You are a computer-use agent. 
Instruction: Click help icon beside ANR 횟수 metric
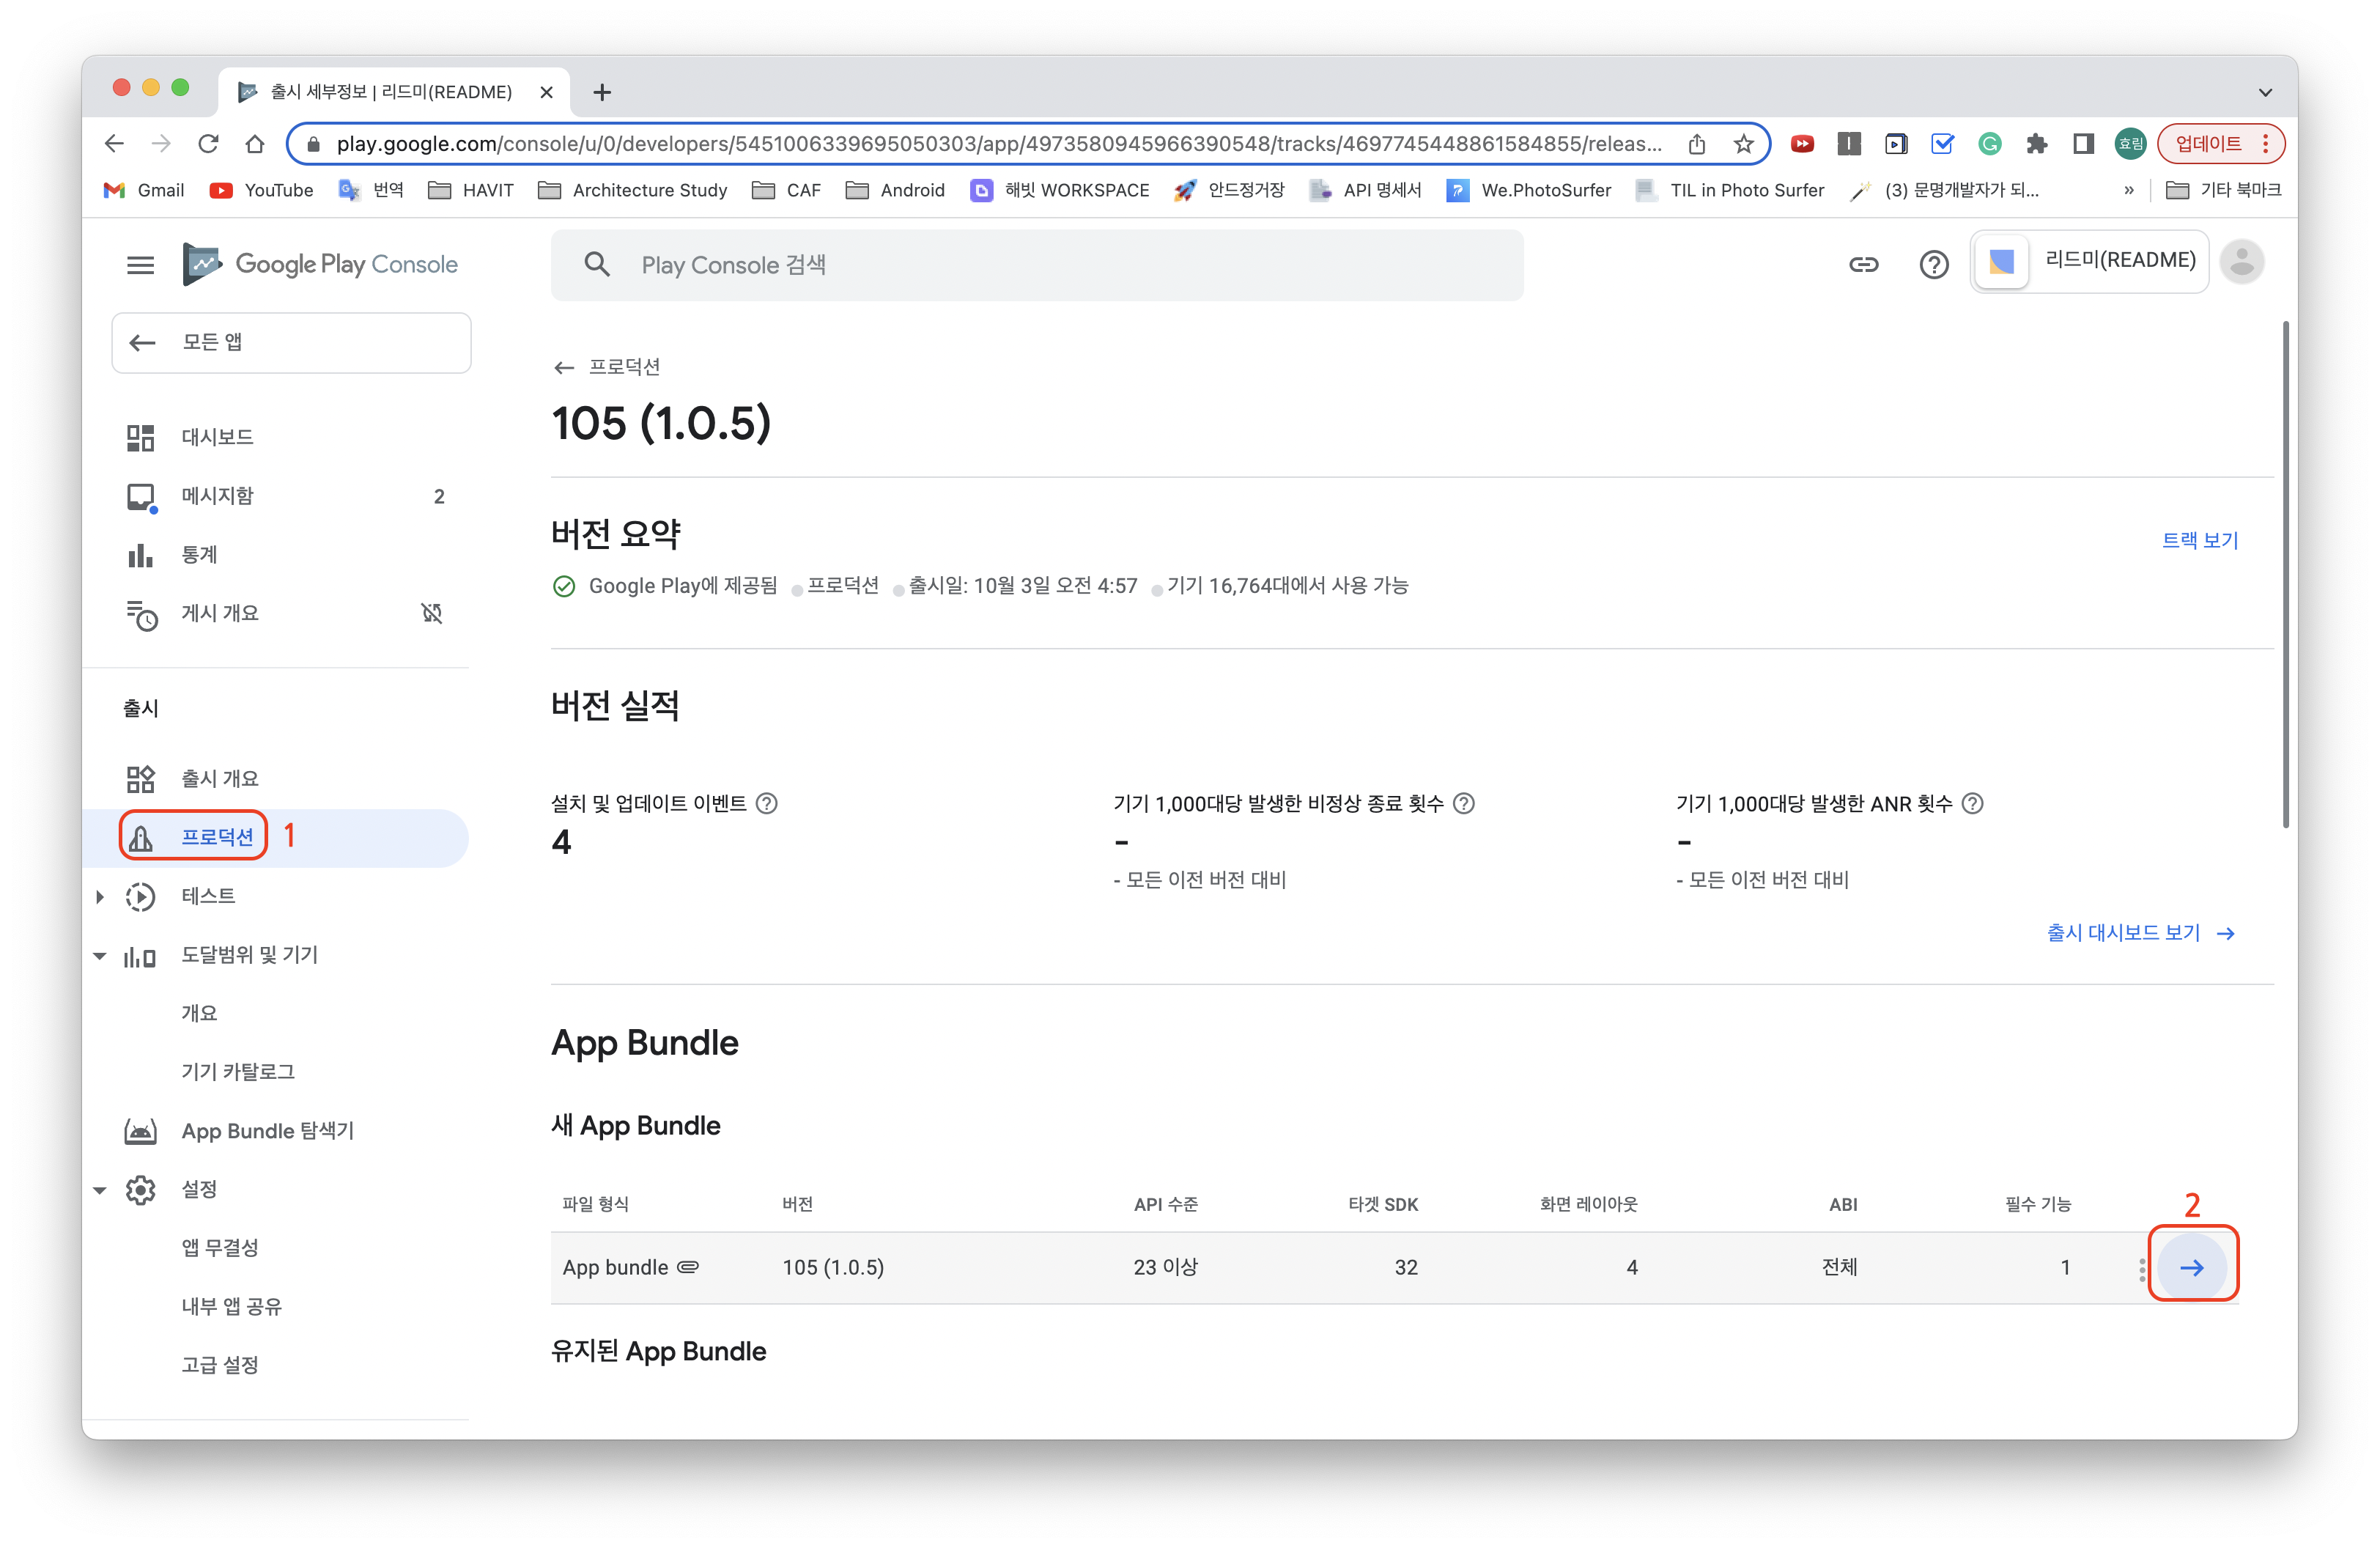1973,803
